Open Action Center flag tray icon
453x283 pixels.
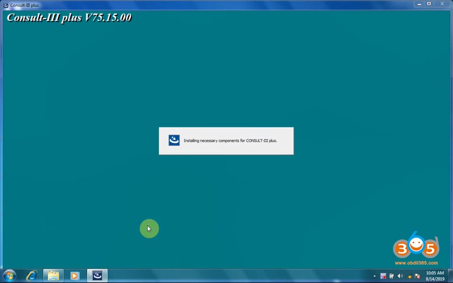417,276
